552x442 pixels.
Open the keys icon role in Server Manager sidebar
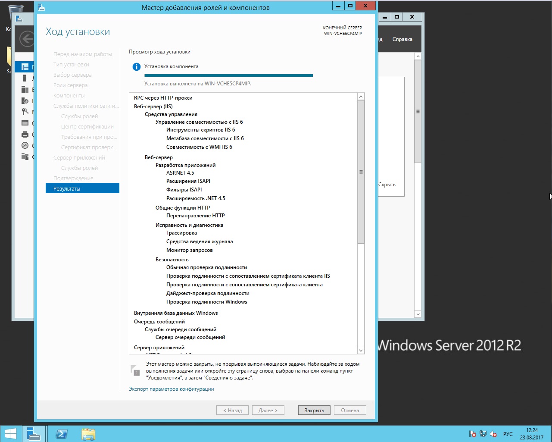coord(25,112)
